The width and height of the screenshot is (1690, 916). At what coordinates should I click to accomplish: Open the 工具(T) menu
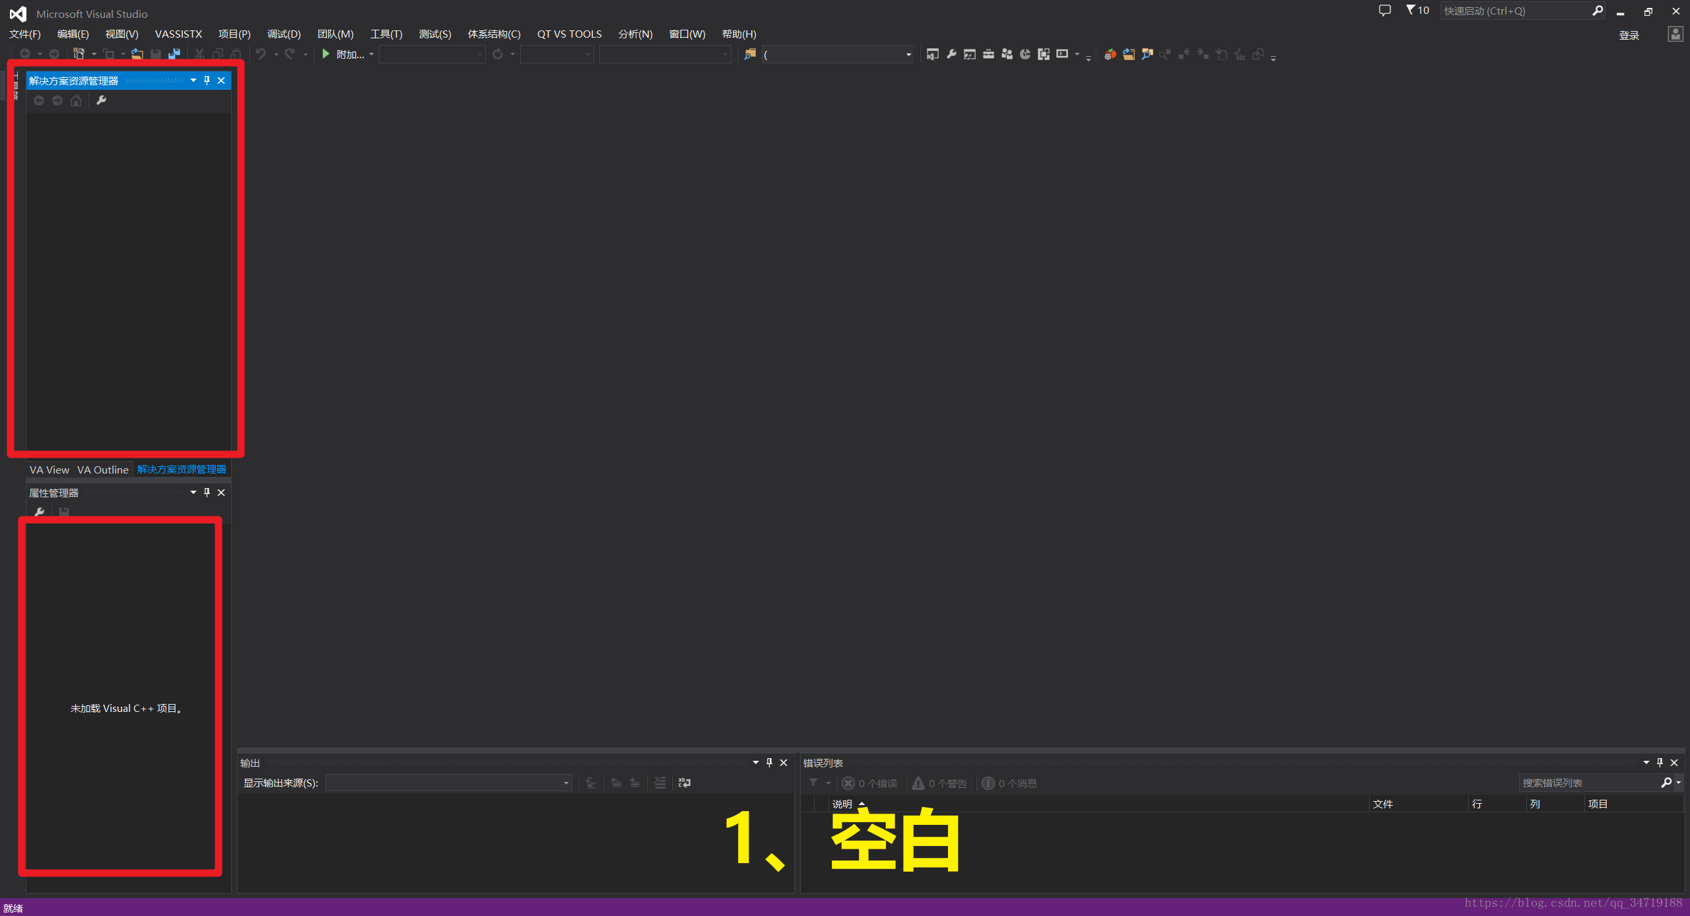(386, 34)
